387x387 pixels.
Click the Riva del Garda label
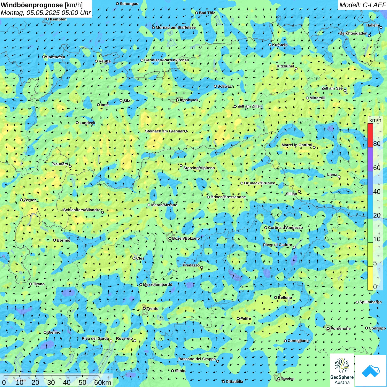(x=95, y=338)
